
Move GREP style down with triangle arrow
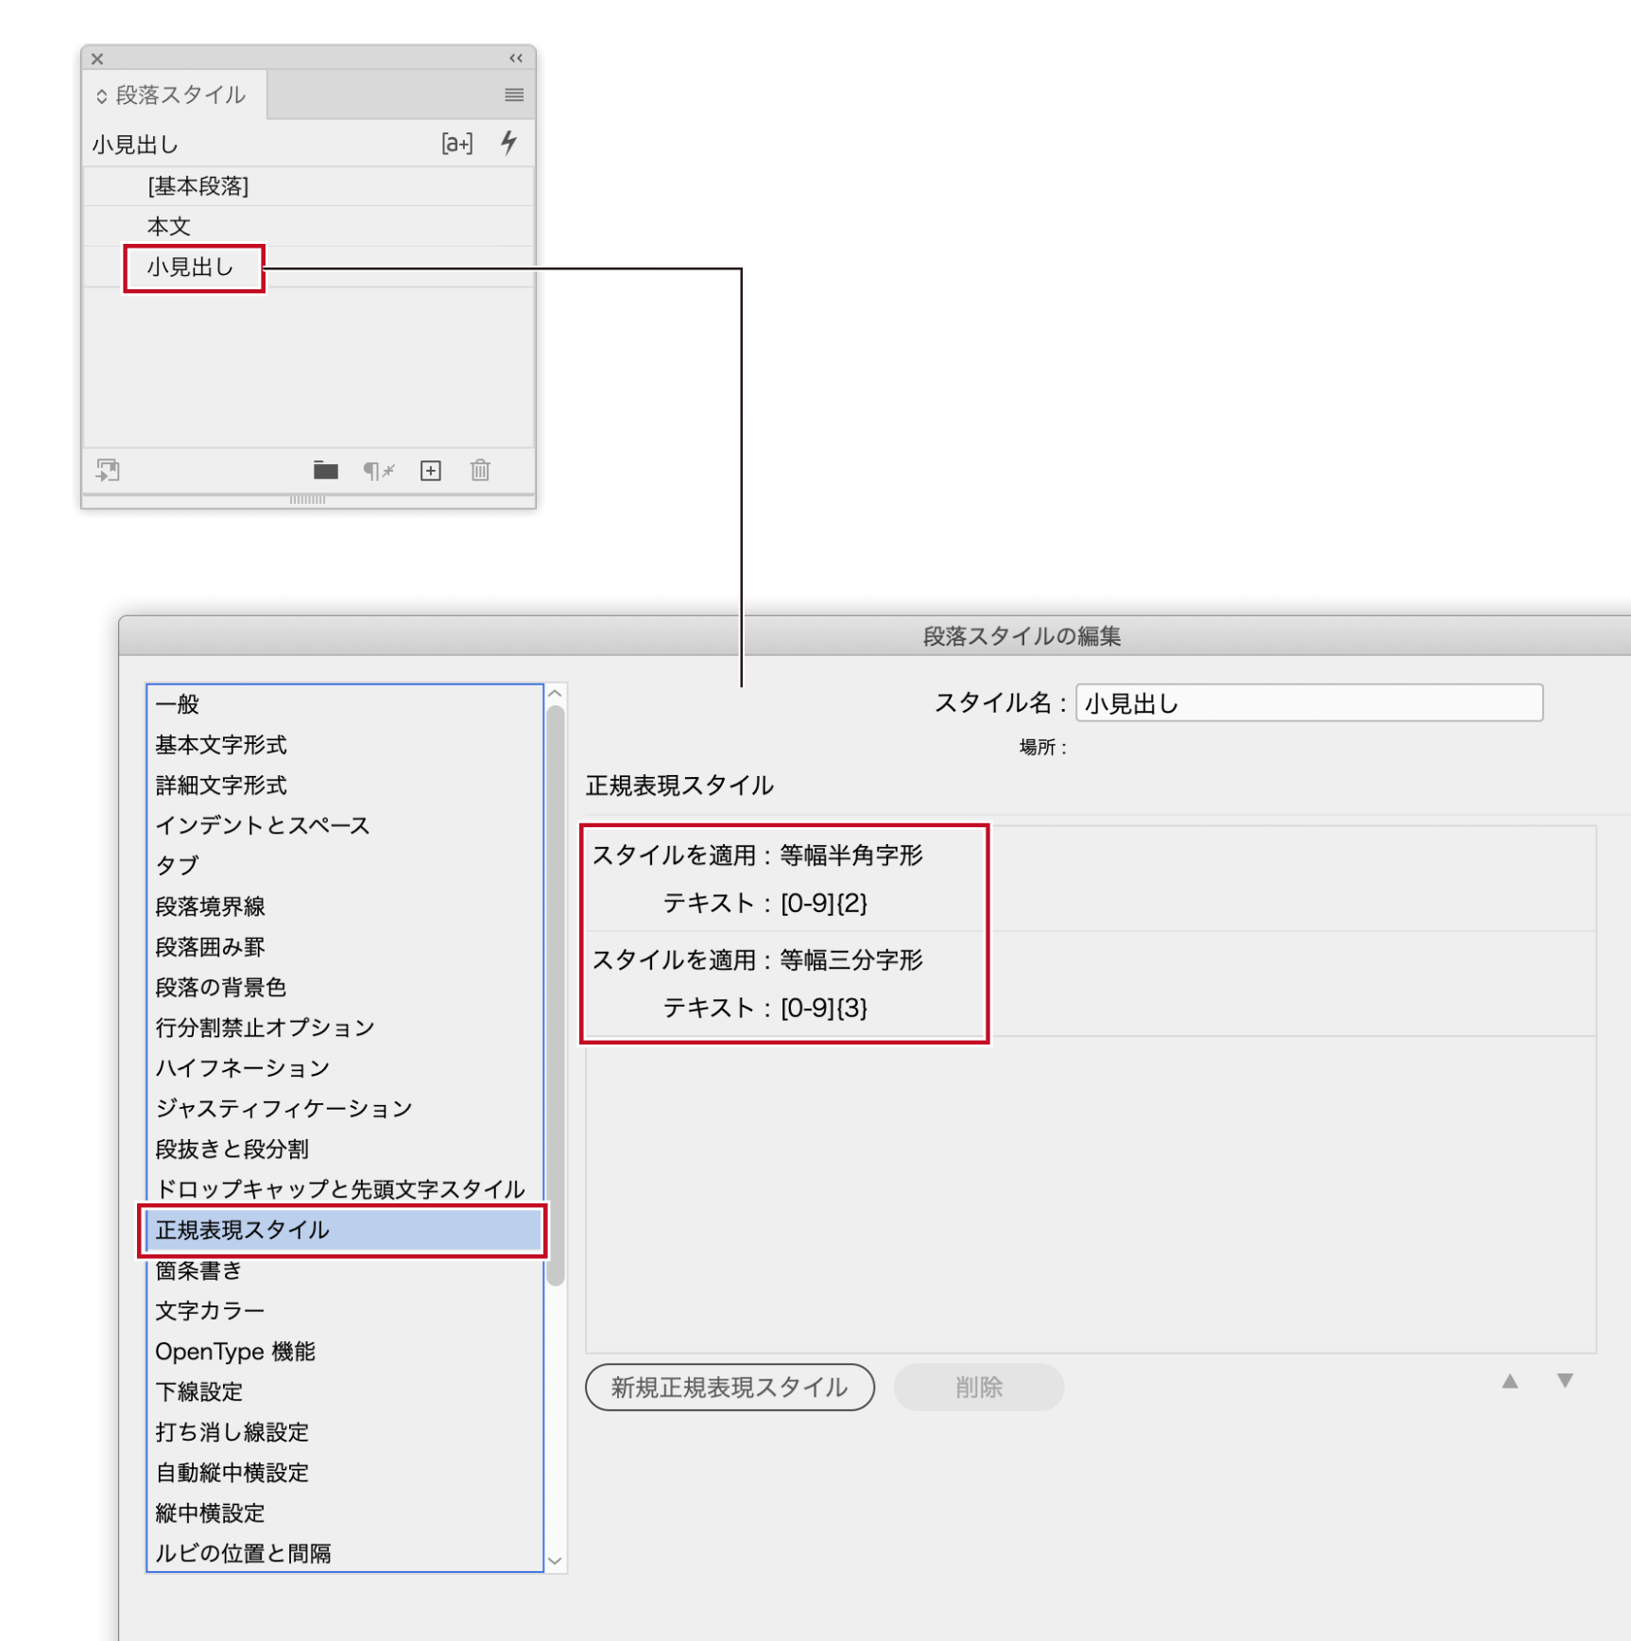click(x=1565, y=1381)
